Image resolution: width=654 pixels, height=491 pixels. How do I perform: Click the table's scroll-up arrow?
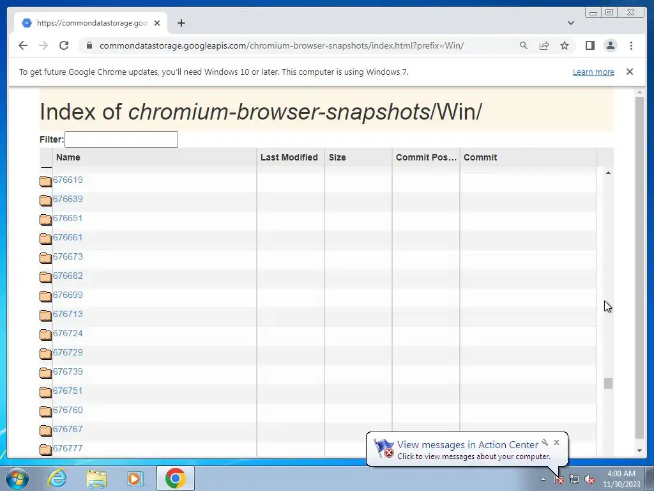click(608, 173)
